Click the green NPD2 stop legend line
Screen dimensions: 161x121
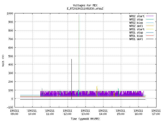click(150, 19)
